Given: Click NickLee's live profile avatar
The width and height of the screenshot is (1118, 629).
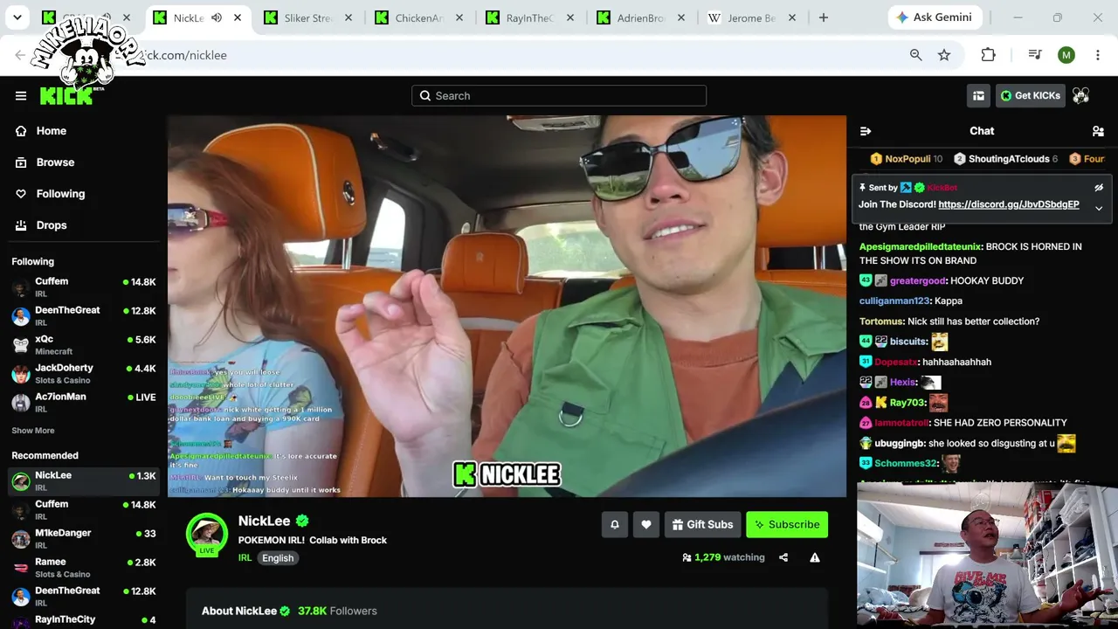Looking at the screenshot, I should [207, 534].
